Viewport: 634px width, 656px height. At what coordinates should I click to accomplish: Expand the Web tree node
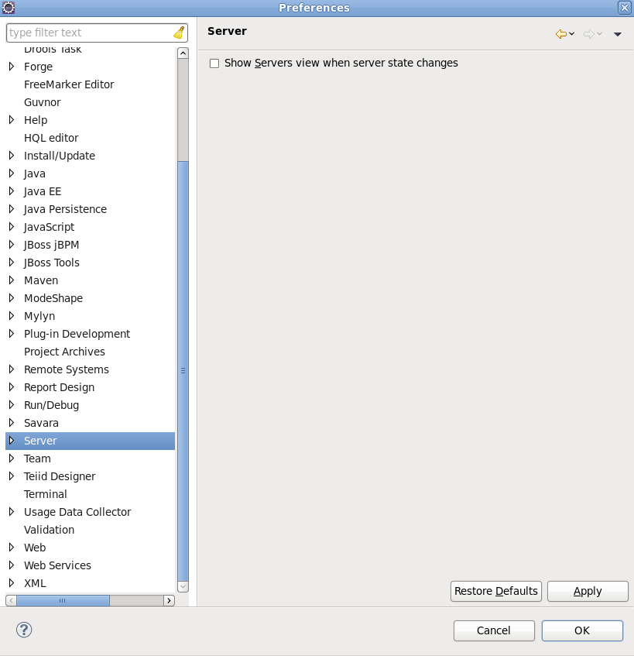tap(12, 548)
